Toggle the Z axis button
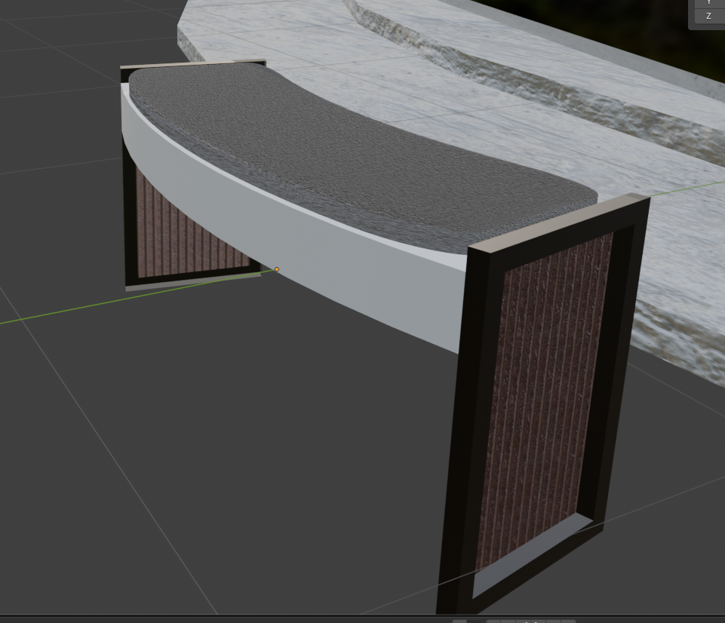This screenshot has width=725, height=623. click(708, 16)
